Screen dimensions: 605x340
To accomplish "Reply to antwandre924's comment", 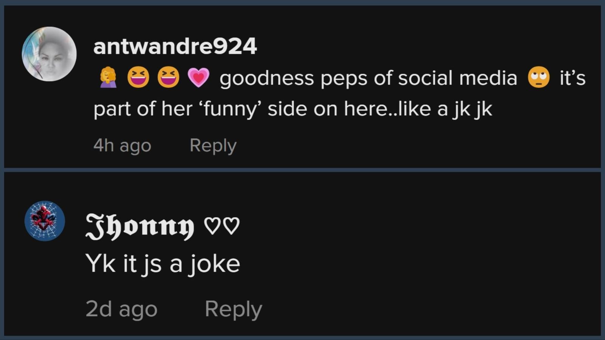I will [213, 145].
